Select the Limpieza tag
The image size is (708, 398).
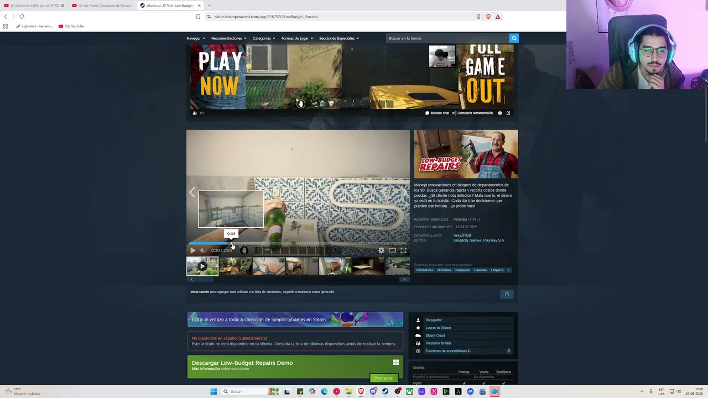pos(497,270)
